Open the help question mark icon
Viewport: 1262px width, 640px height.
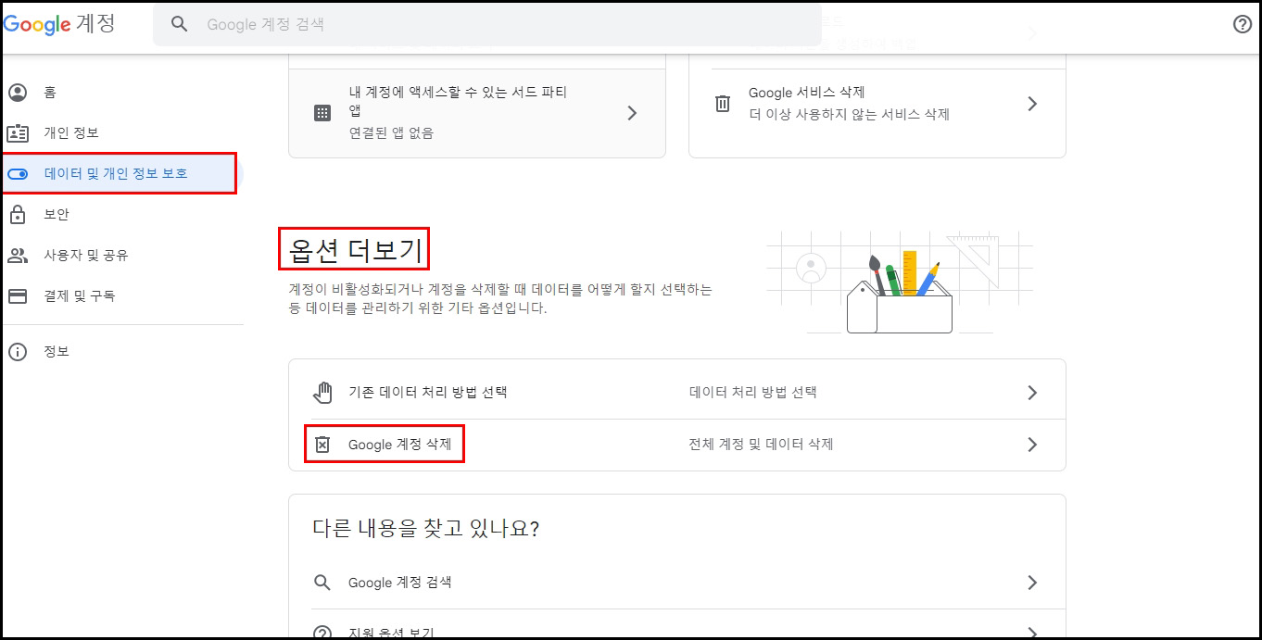pos(1243,24)
